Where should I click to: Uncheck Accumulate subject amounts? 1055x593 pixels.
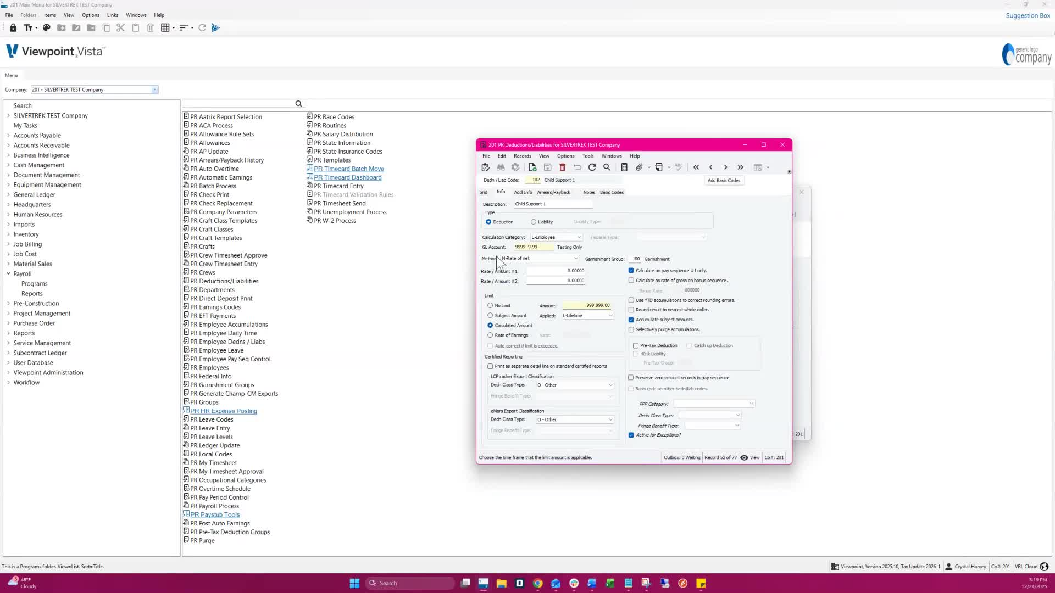(x=631, y=320)
